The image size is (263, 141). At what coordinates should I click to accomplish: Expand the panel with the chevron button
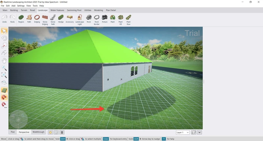[200, 132]
